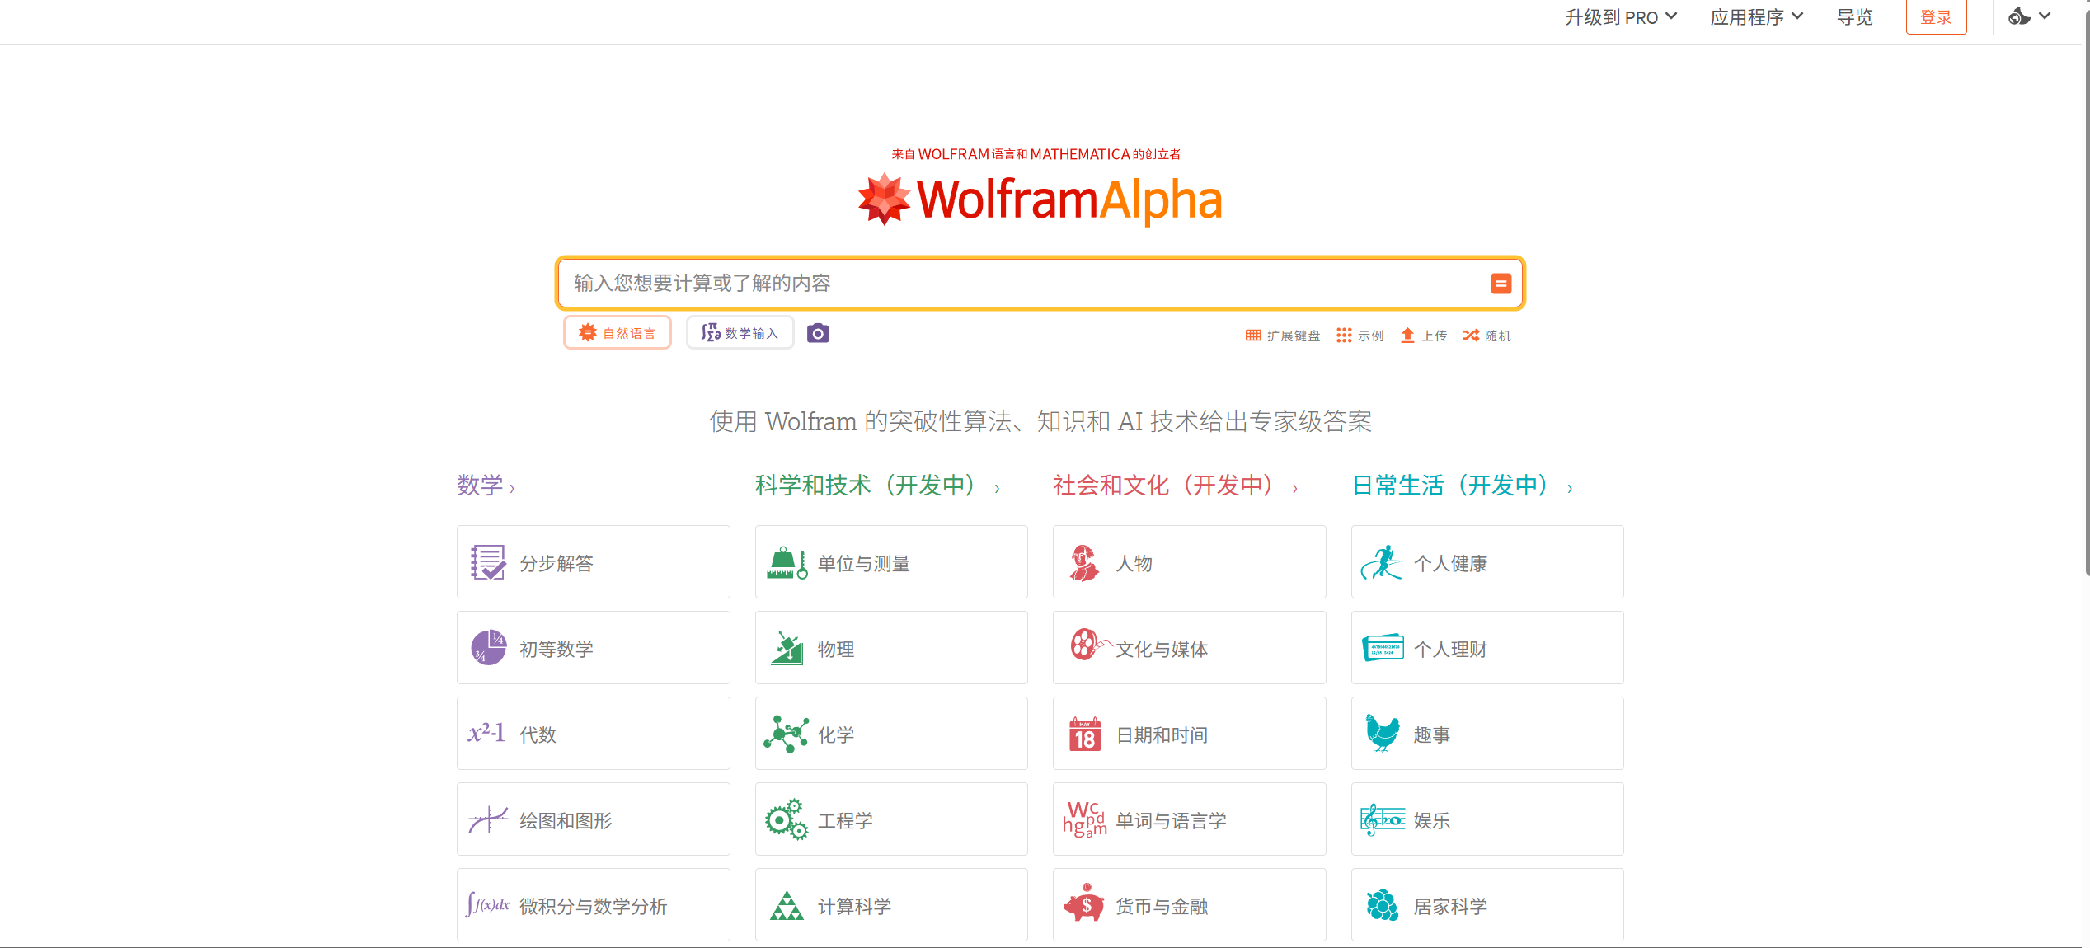Image resolution: width=2090 pixels, height=948 pixels.
Task: Open the 导览 tour menu item
Action: click(1855, 17)
